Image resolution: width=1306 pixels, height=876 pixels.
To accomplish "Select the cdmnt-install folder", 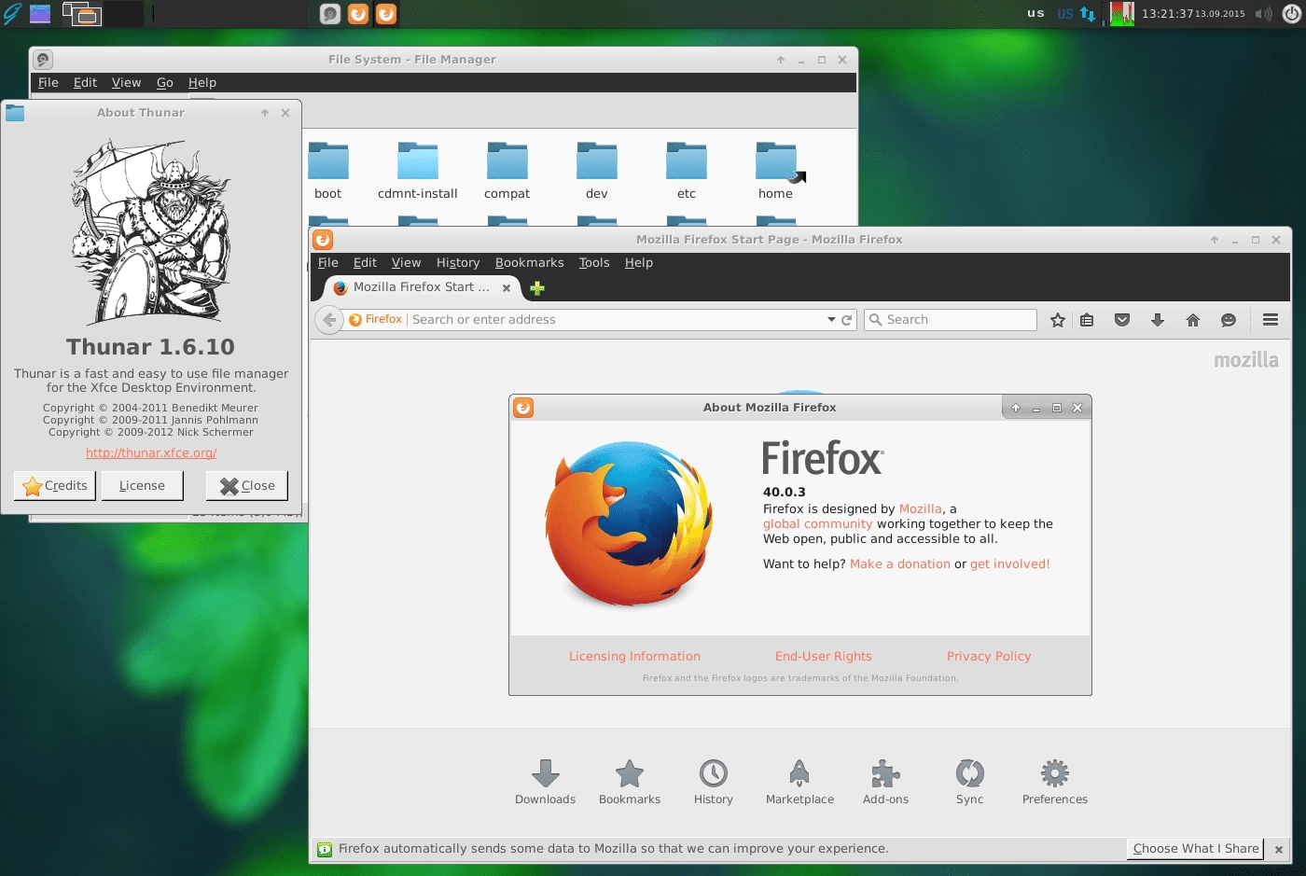I will tap(418, 170).
